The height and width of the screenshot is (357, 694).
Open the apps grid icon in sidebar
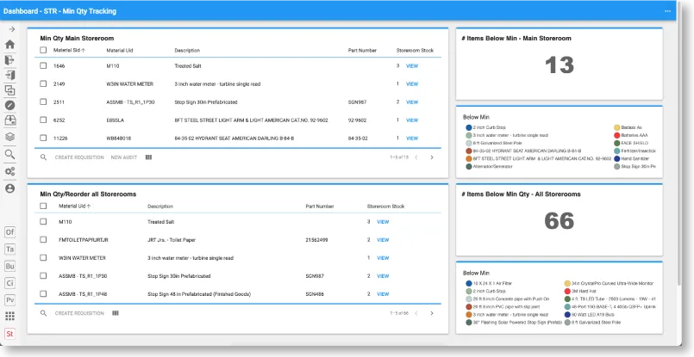pyautogui.click(x=9, y=317)
